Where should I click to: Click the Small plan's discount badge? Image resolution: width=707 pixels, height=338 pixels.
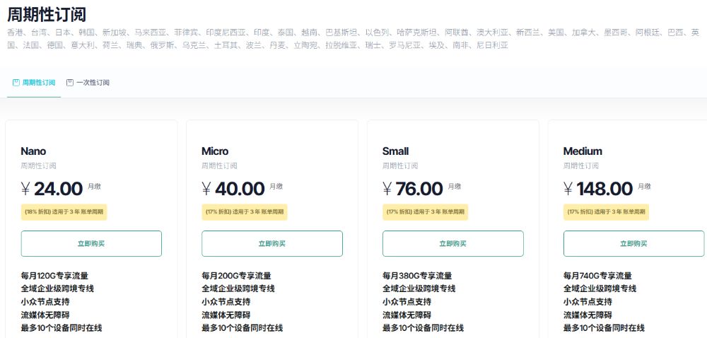426,212
